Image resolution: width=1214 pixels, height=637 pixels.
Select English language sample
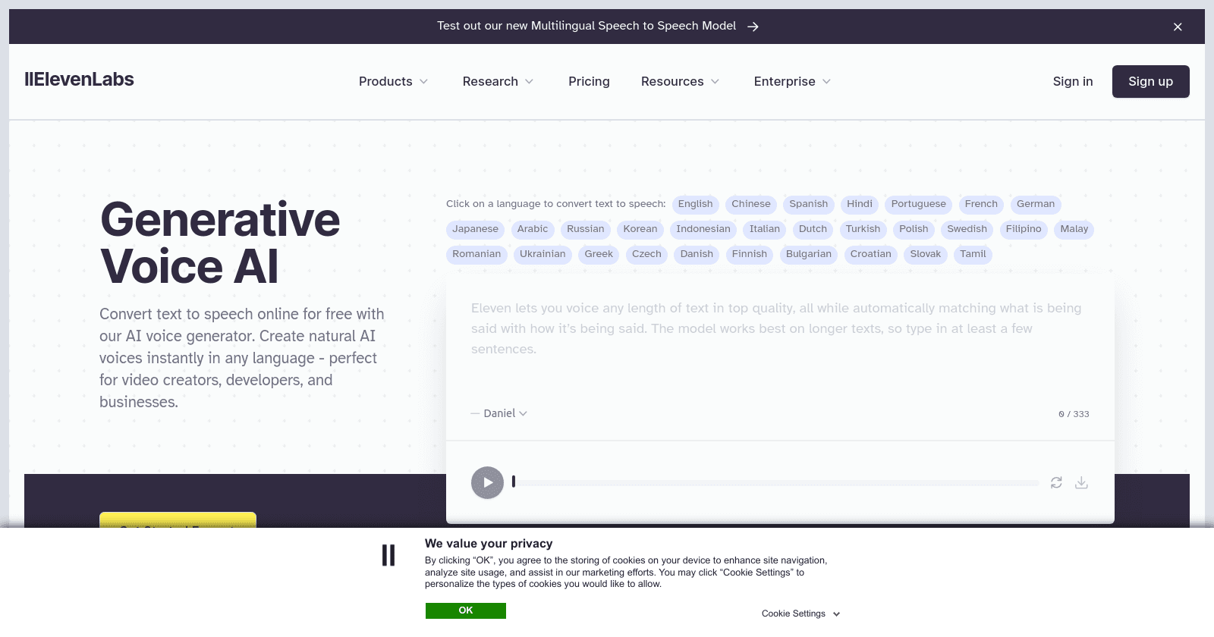695,204
